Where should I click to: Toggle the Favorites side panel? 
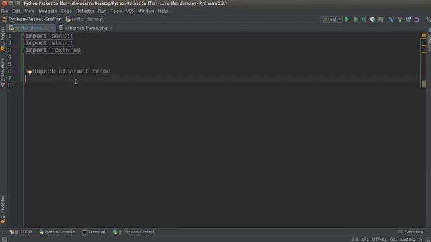click(x=3, y=209)
